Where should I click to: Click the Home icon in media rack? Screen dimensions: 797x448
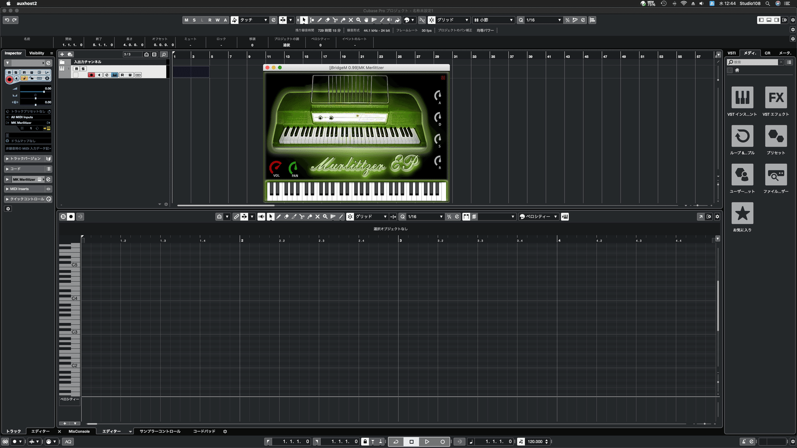click(737, 70)
